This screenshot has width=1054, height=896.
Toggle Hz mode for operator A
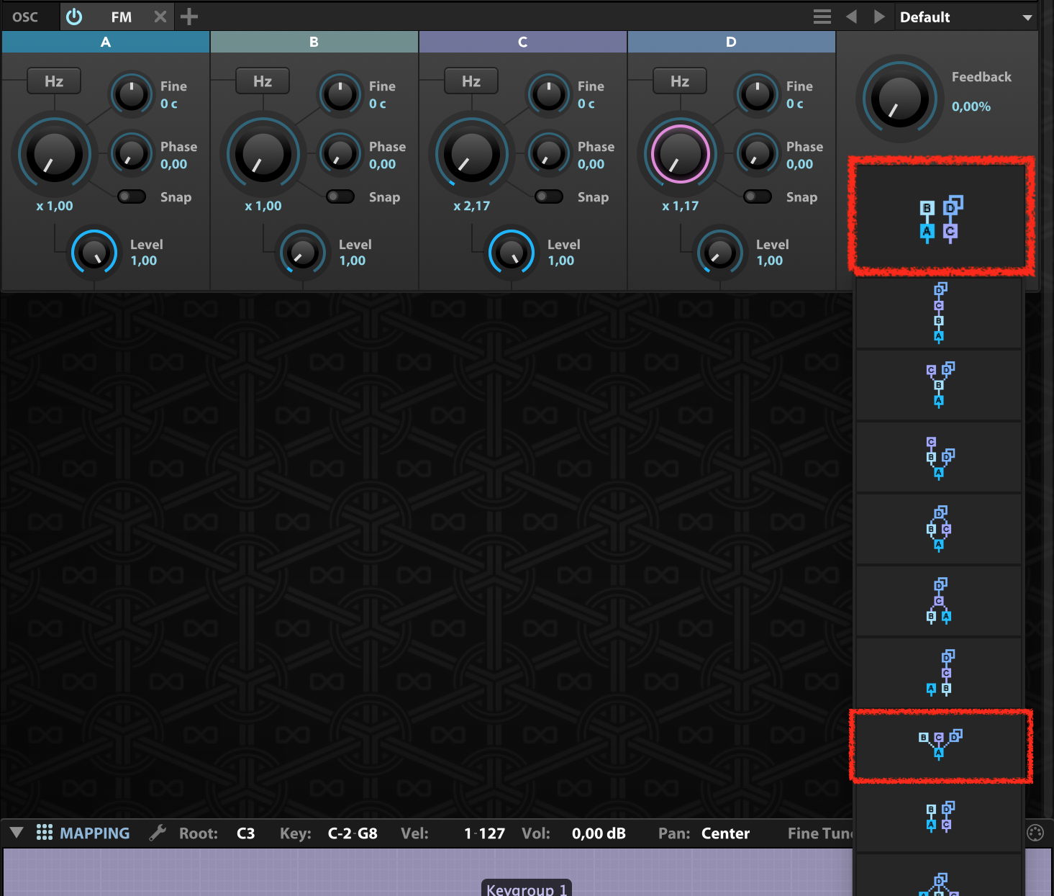tap(54, 81)
